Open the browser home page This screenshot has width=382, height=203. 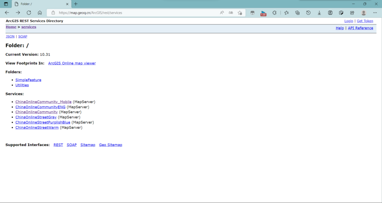(40, 13)
